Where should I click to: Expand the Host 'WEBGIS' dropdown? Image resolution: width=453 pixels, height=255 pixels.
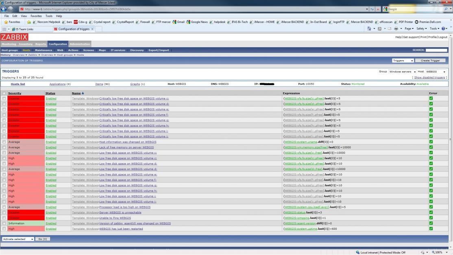click(436, 72)
